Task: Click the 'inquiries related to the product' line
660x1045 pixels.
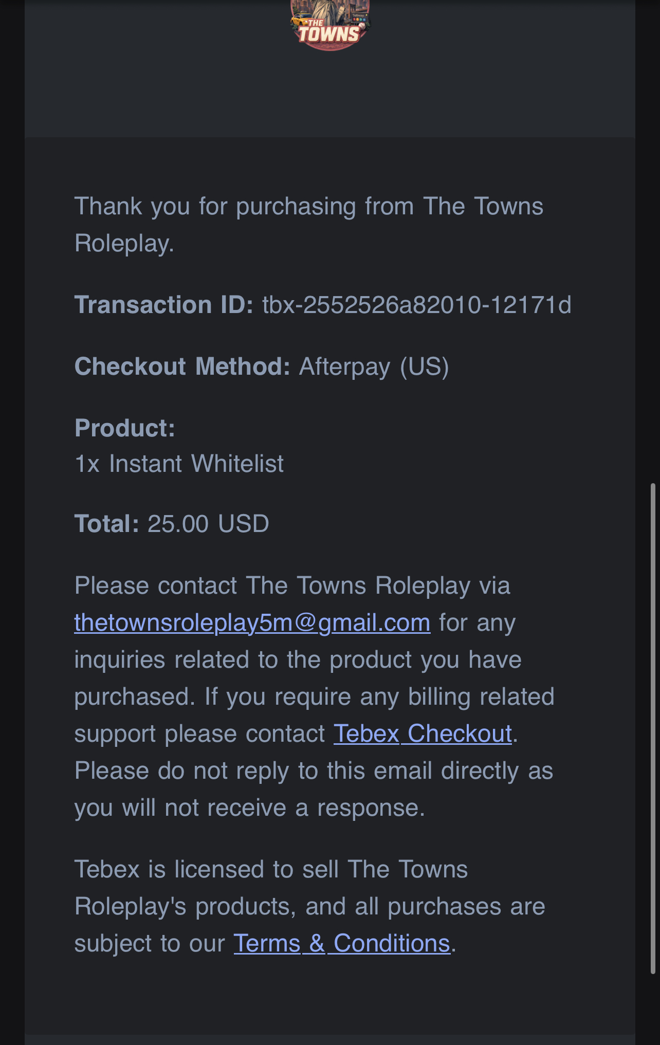Action: (x=298, y=659)
